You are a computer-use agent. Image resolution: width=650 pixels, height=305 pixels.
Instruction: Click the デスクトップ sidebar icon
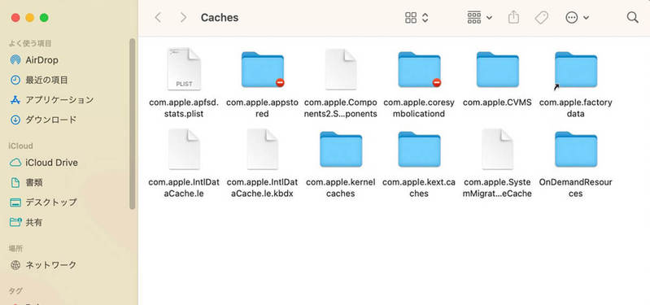coord(15,203)
